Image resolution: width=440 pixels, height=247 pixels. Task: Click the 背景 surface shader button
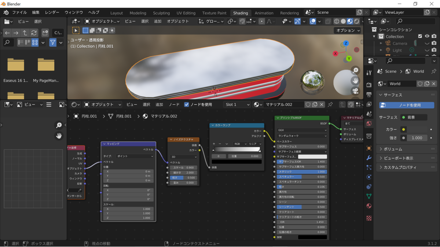point(414,117)
